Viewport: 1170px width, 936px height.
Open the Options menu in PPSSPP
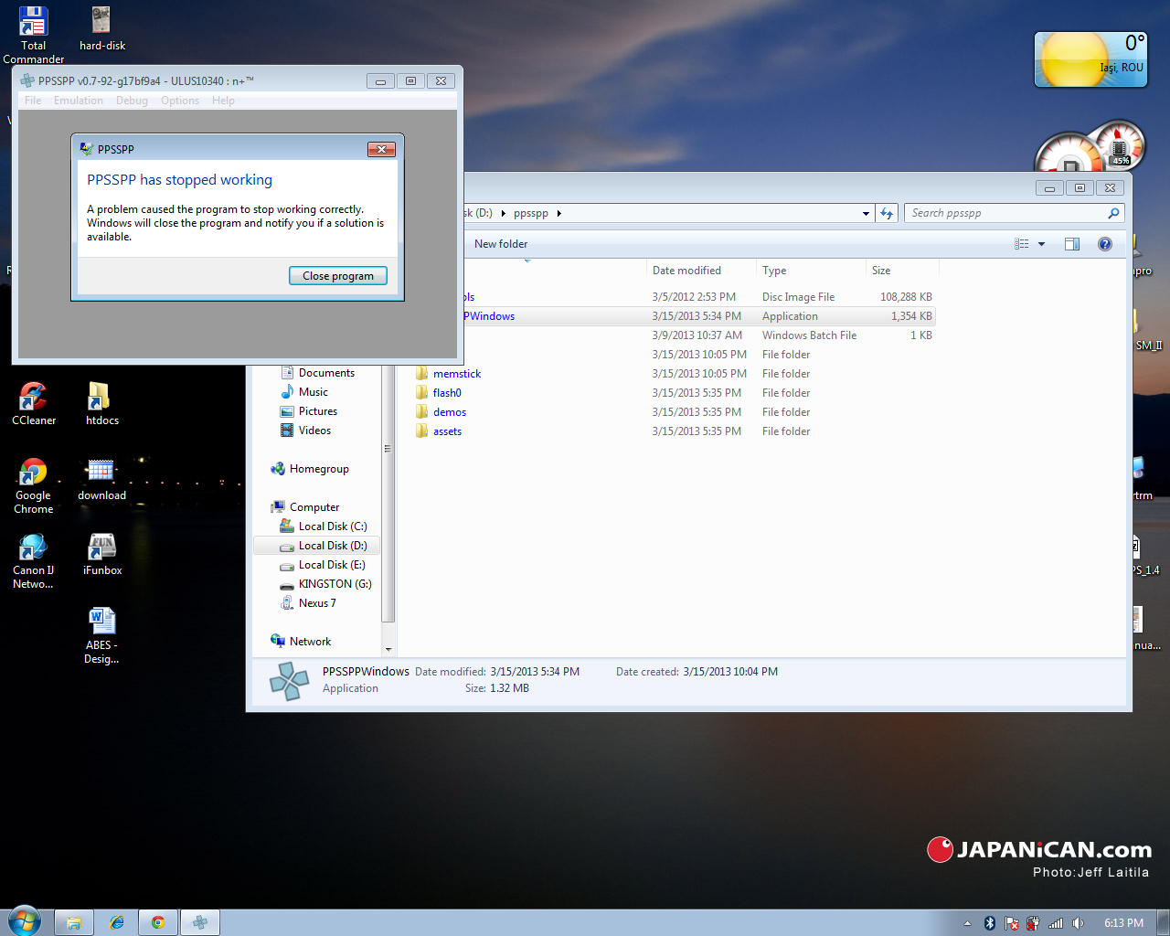pyautogui.click(x=180, y=101)
